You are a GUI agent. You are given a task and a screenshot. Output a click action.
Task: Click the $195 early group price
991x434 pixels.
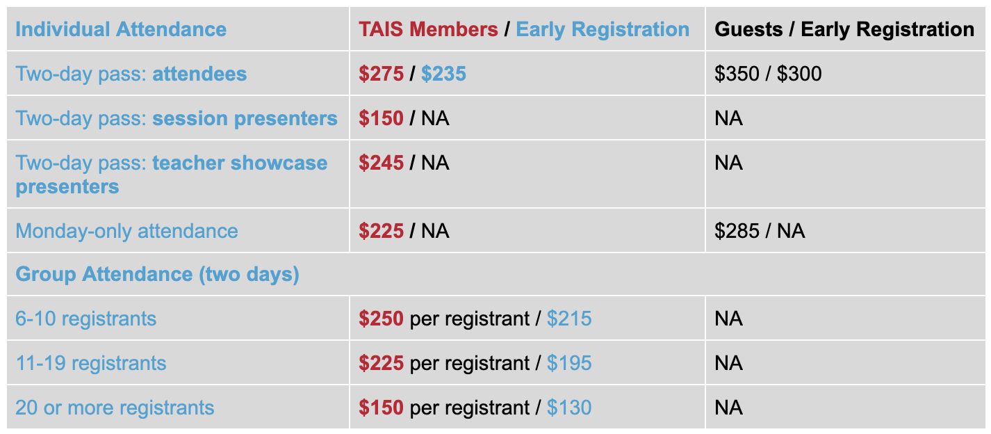coord(569,363)
